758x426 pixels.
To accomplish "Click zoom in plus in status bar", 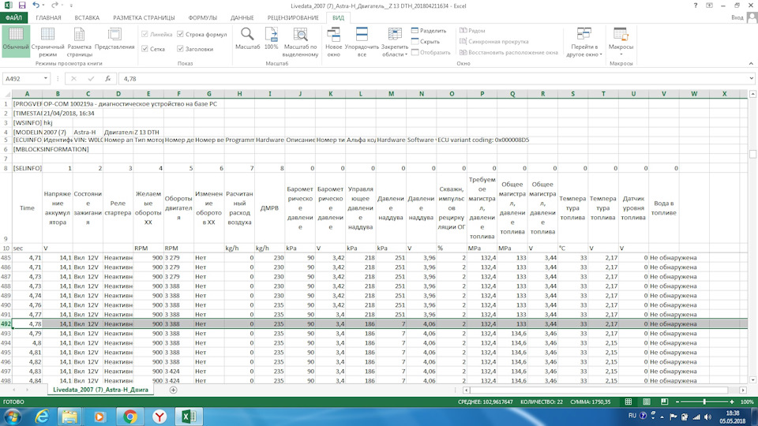I will tap(732, 402).
